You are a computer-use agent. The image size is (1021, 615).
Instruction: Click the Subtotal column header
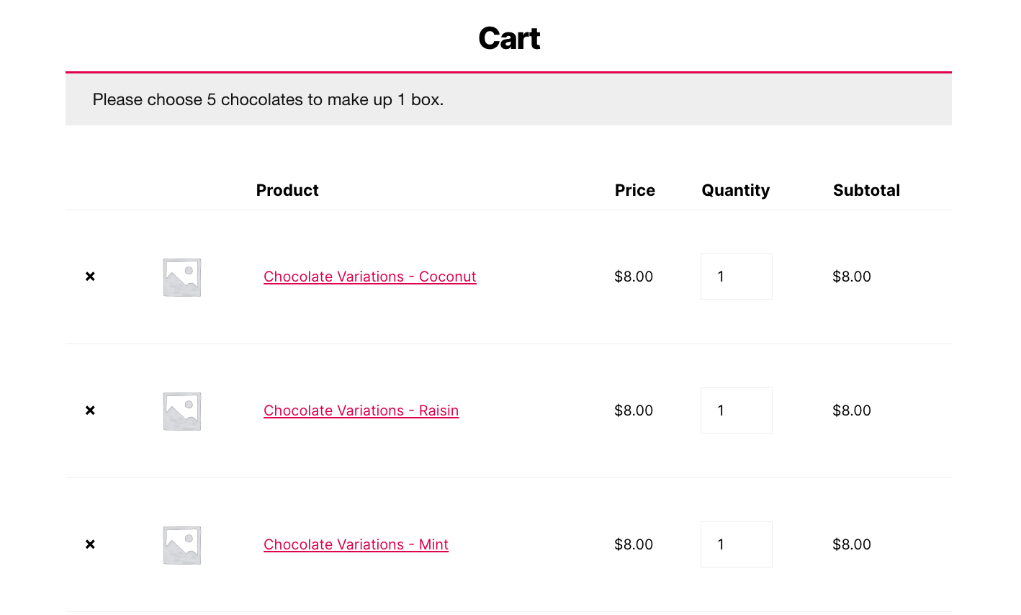[866, 190]
